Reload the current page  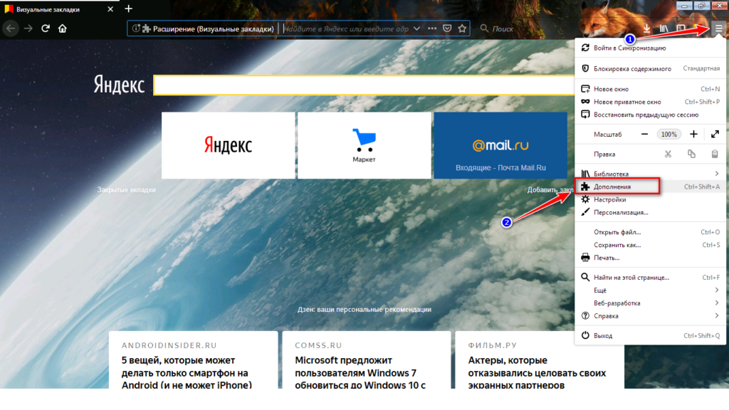coord(46,28)
